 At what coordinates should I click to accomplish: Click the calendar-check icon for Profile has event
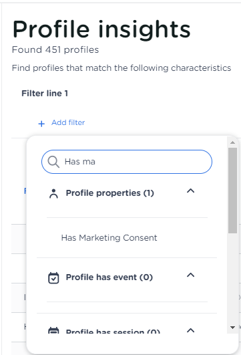pos(53,278)
